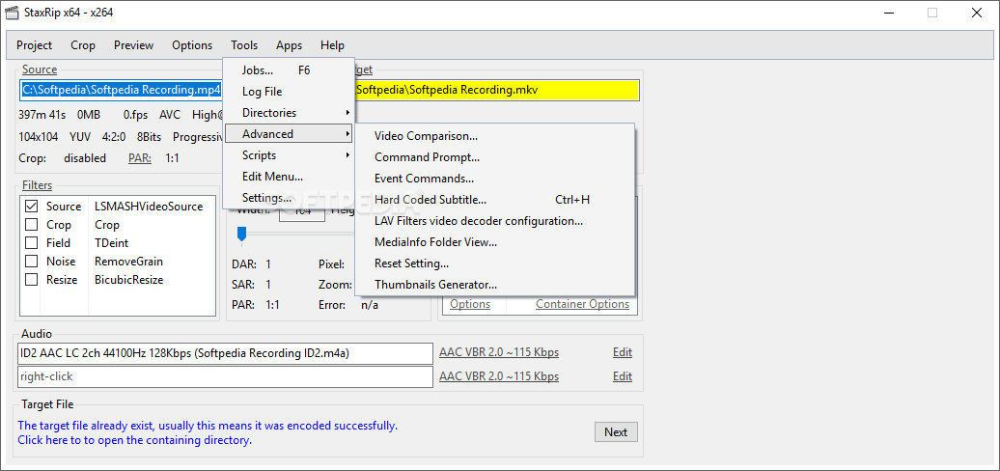Click the Next button
Image resolution: width=1000 pixels, height=471 pixels.
(616, 432)
